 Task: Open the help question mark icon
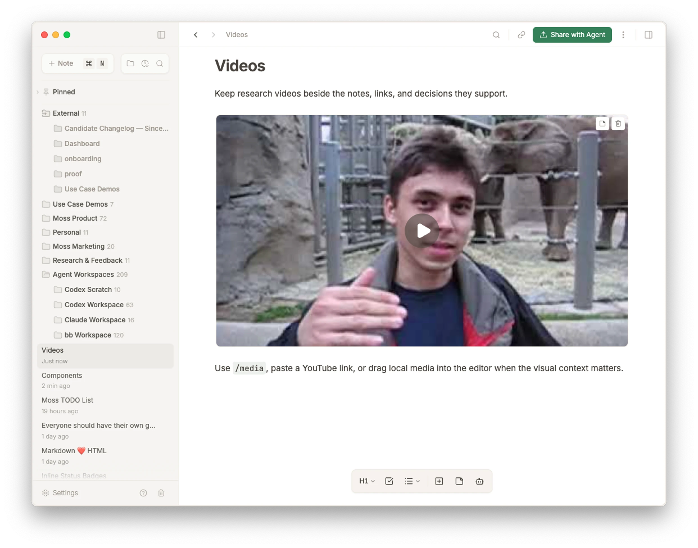click(143, 493)
